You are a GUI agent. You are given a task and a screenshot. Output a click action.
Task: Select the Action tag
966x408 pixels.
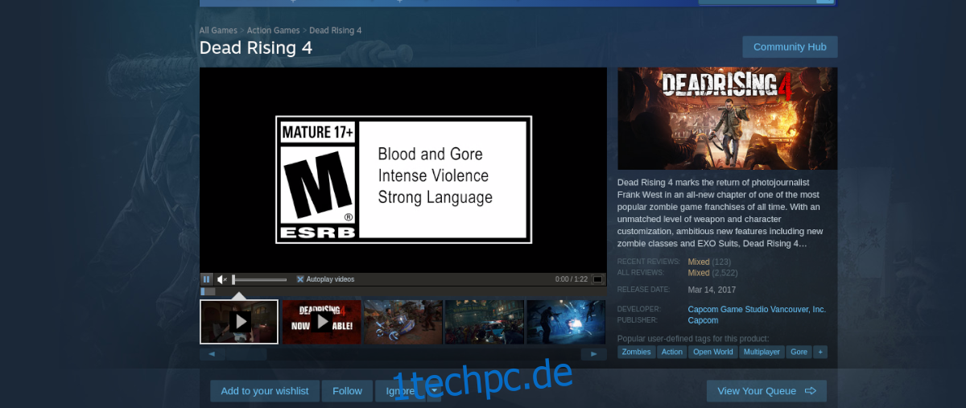click(x=672, y=352)
